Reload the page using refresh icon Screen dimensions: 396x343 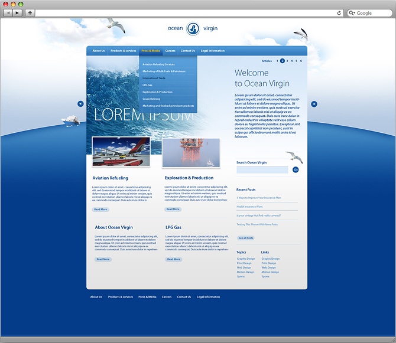point(339,13)
